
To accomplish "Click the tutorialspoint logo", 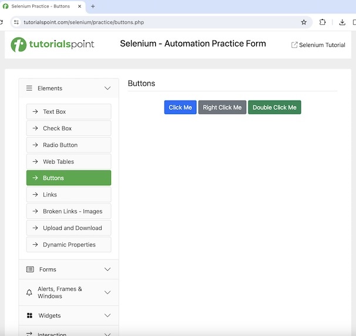I will point(52,45).
